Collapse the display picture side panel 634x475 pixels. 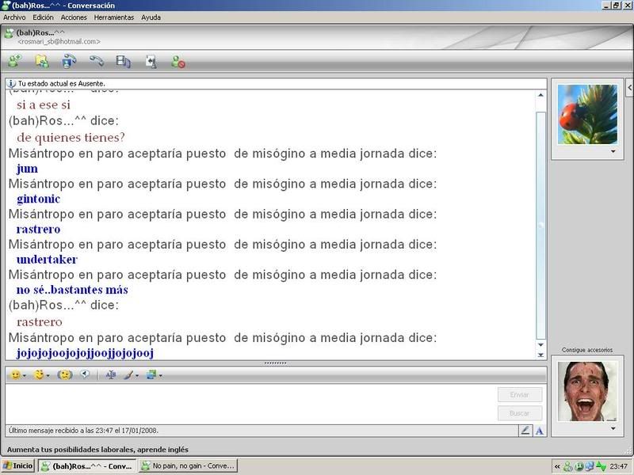point(629,87)
